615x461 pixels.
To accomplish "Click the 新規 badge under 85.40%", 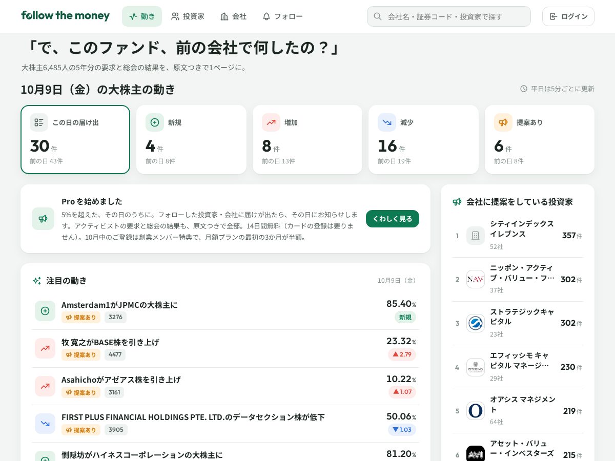I will tap(405, 317).
